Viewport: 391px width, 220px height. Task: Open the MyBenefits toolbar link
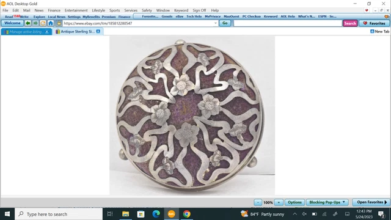click(91, 16)
